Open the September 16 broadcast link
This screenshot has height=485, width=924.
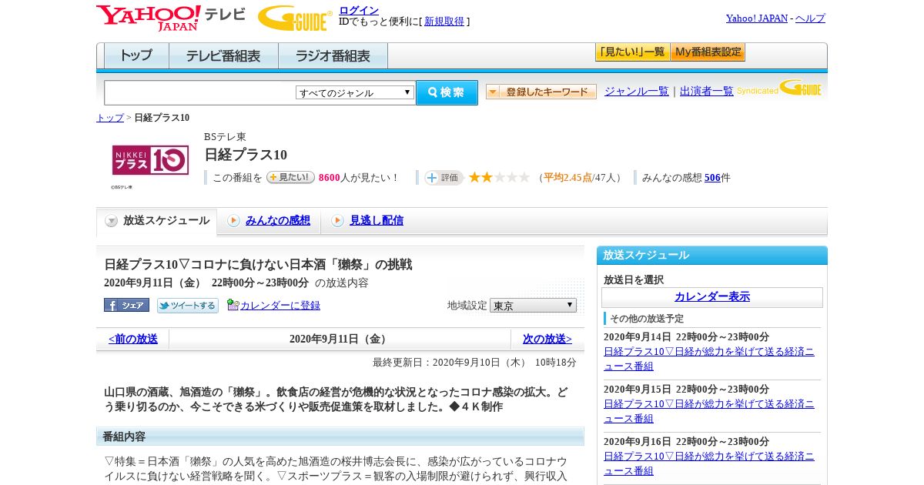click(708, 463)
